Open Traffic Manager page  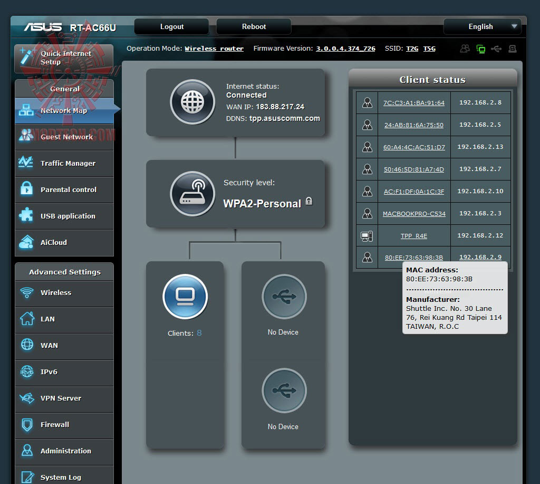[64, 164]
